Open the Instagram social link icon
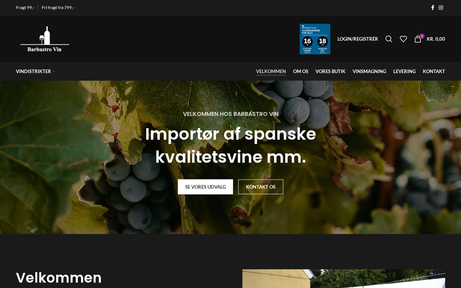The width and height of the screenshot is (461, 288). click(441, 8)
